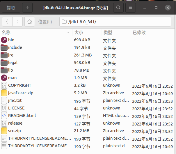Select the include folder name

coord(15,47)
